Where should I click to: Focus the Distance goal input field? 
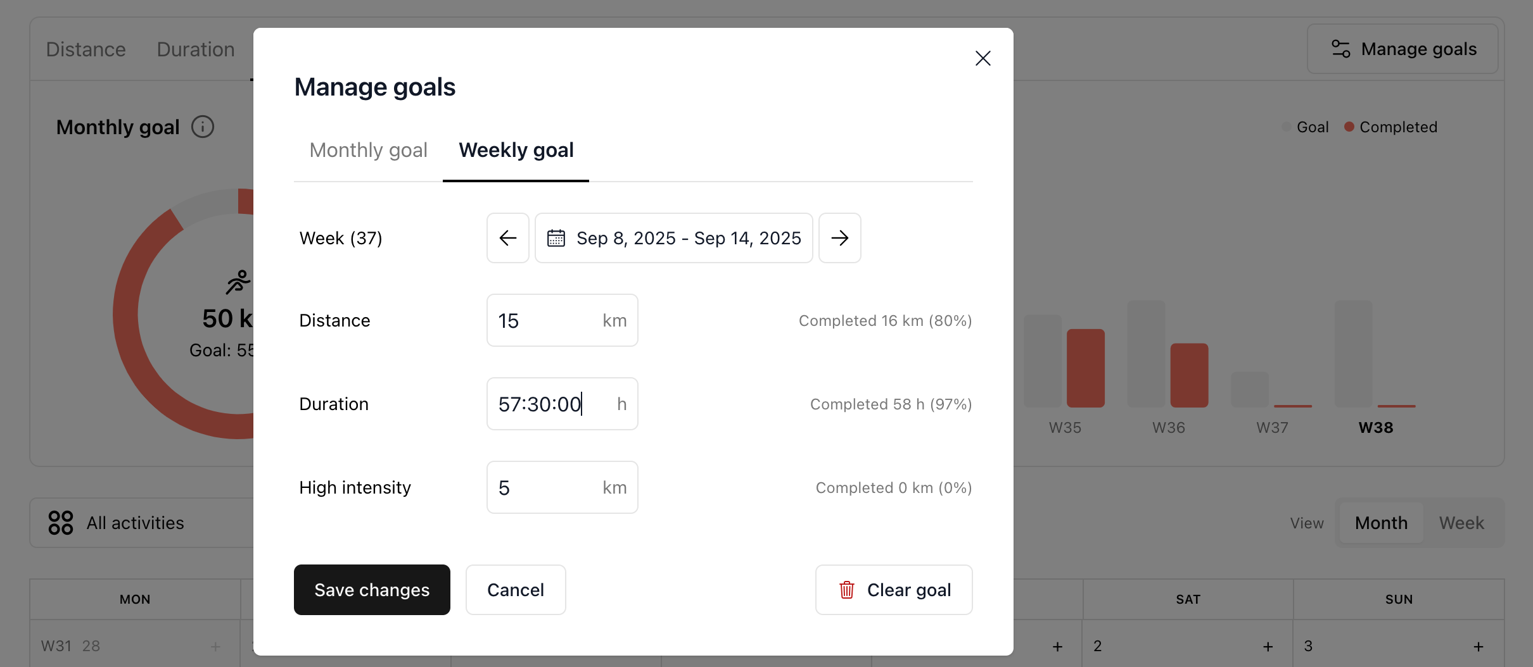pyautogui.click(x=563, y=320)
